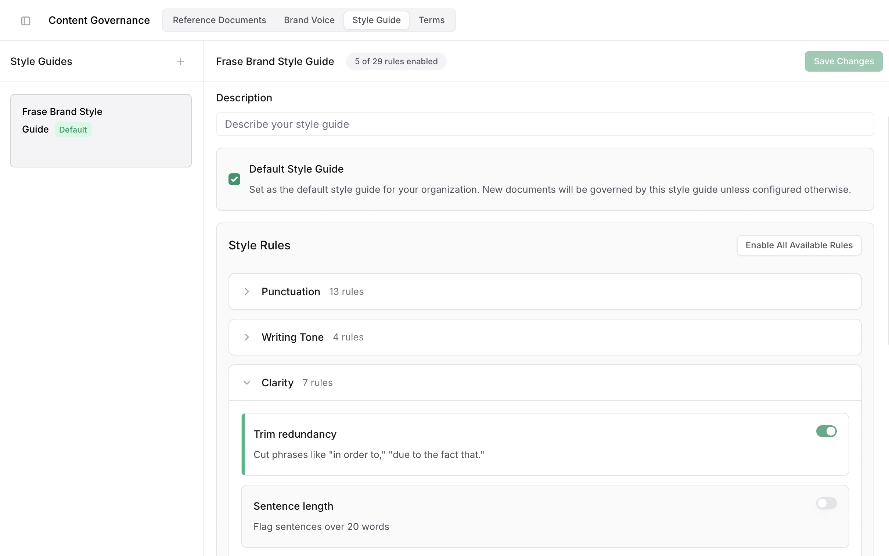The height and width of the screenshot is (556, 889).
Task: Click the 5 of 29 rules enabled badge
Action: coord(396,61)
